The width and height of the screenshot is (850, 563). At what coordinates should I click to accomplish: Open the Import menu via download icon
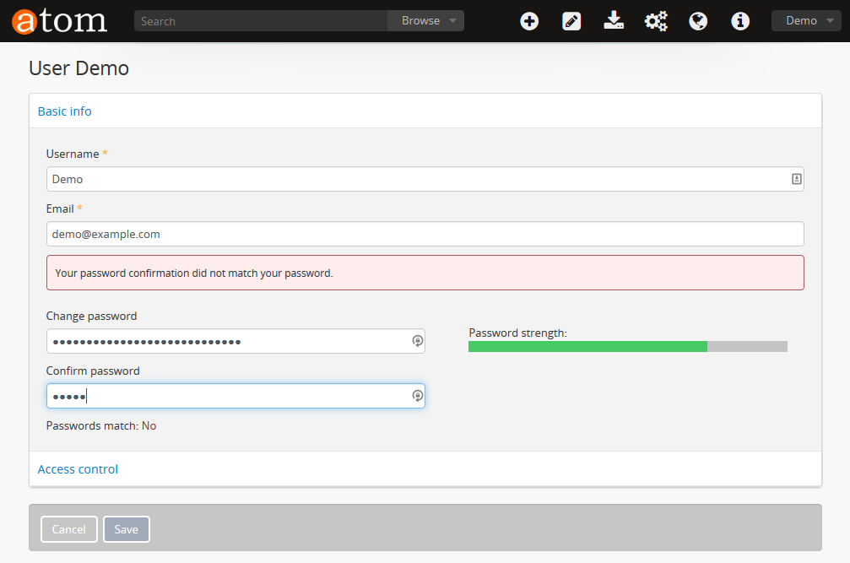[x=614, y=20]
